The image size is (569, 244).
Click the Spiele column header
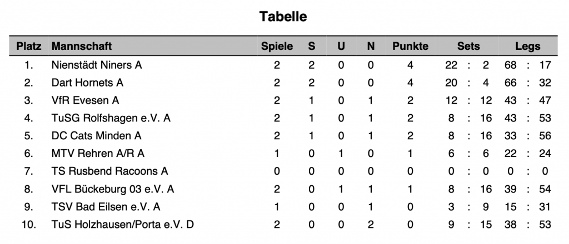pos(277,47)
